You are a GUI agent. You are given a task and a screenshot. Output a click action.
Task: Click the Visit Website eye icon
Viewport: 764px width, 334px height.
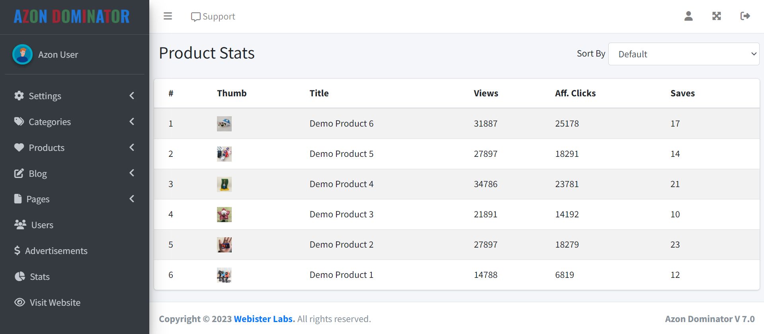20,302
